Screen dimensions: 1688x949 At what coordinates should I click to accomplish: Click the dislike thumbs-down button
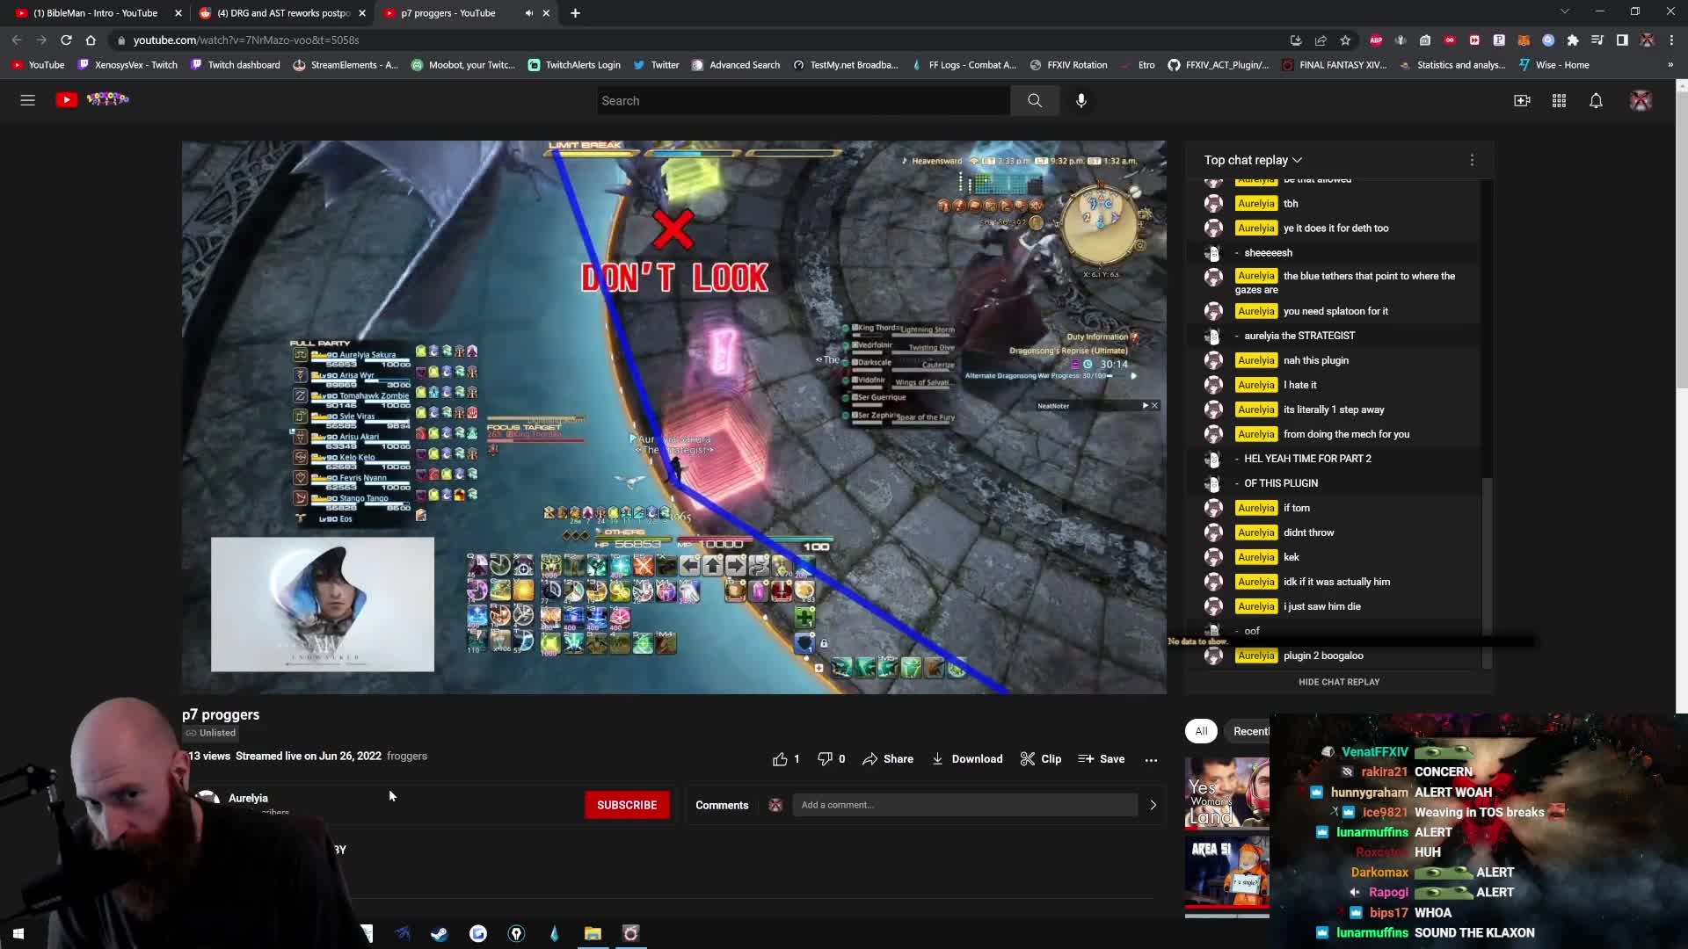click(x=825, y=758)
